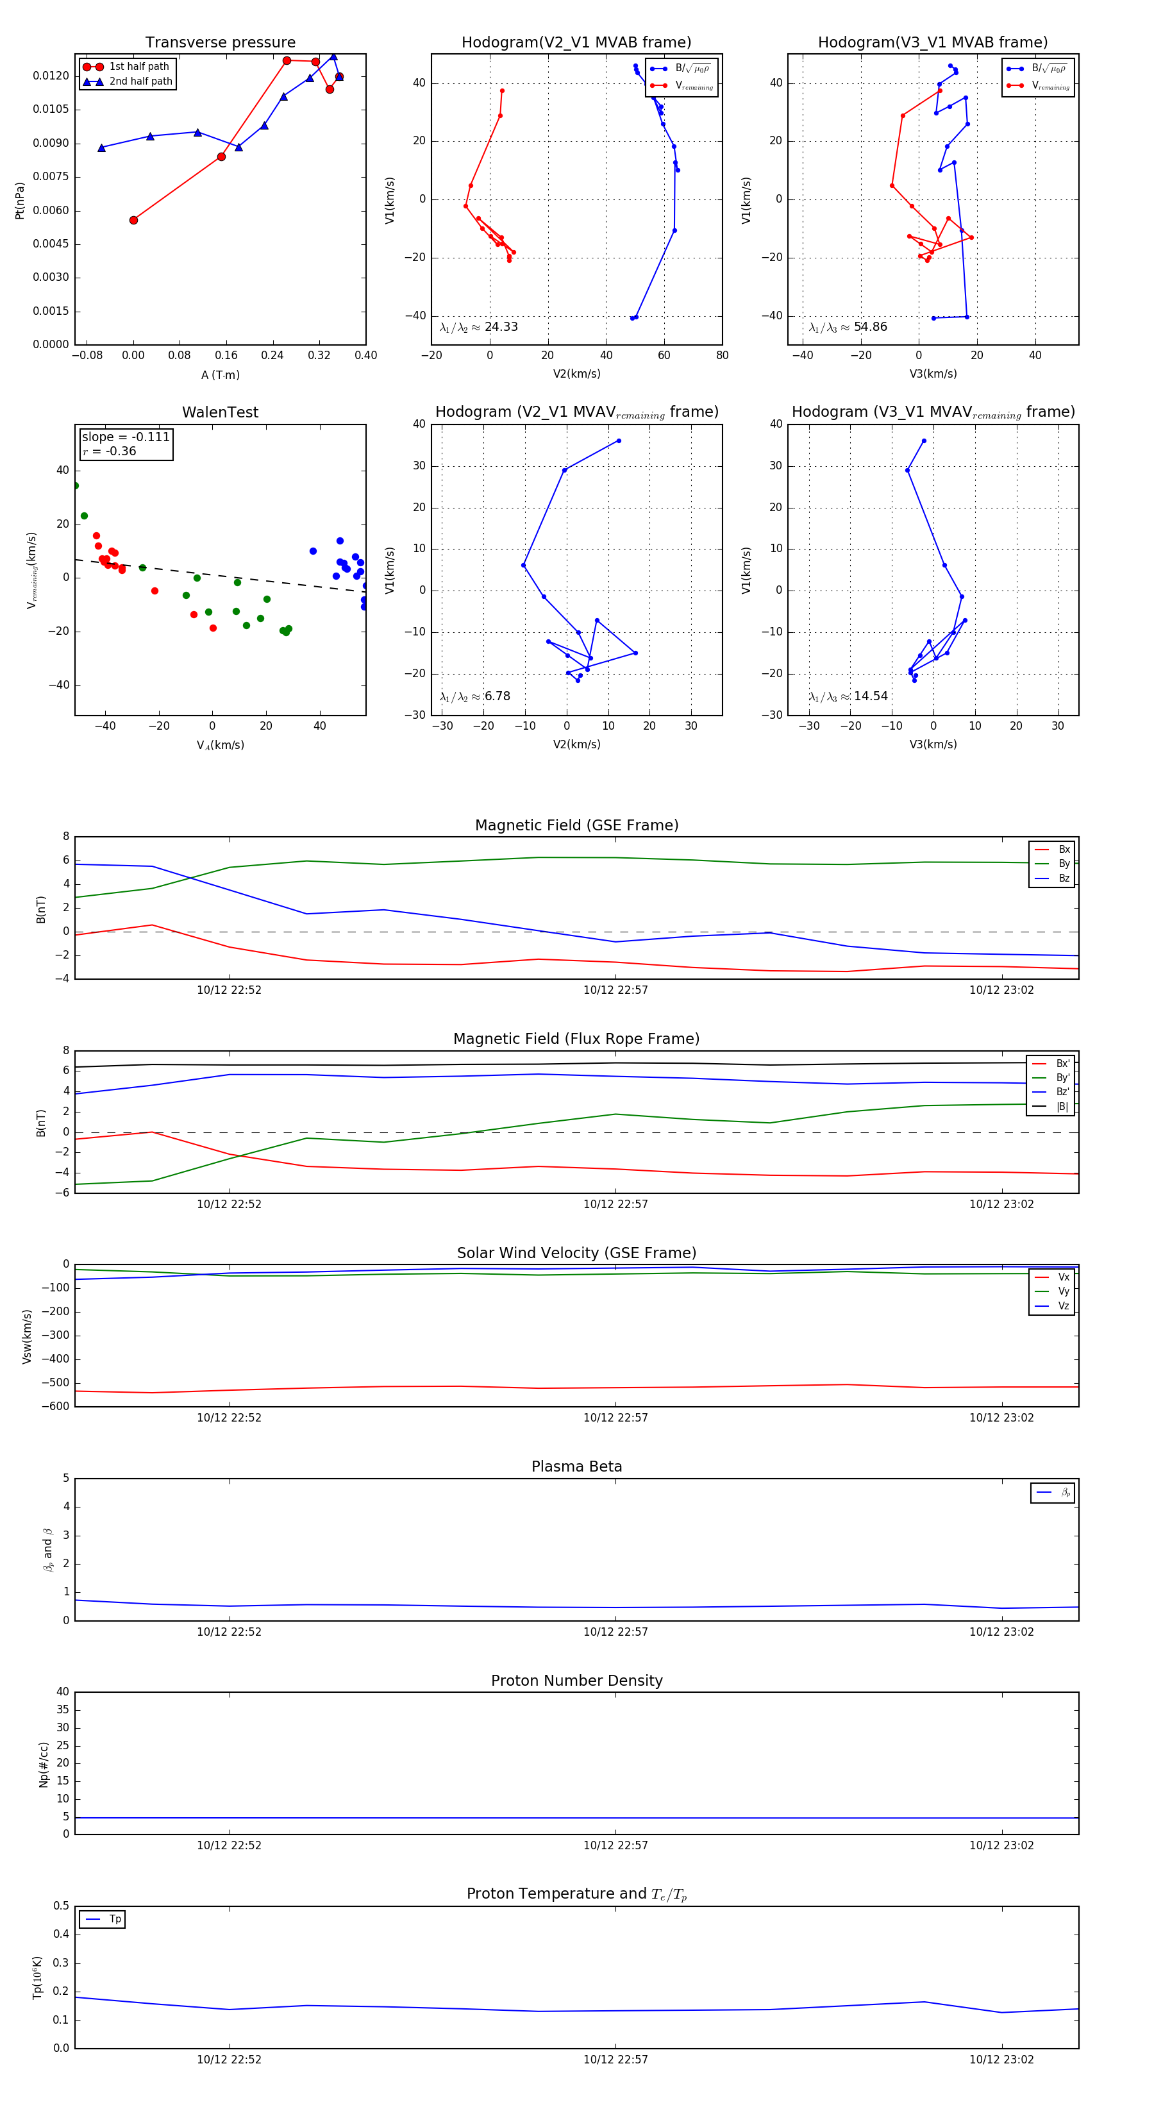Click the 'Transverse pressure' plot title
Screen dimensions: 1154x2116
click(x=220, y=43)
